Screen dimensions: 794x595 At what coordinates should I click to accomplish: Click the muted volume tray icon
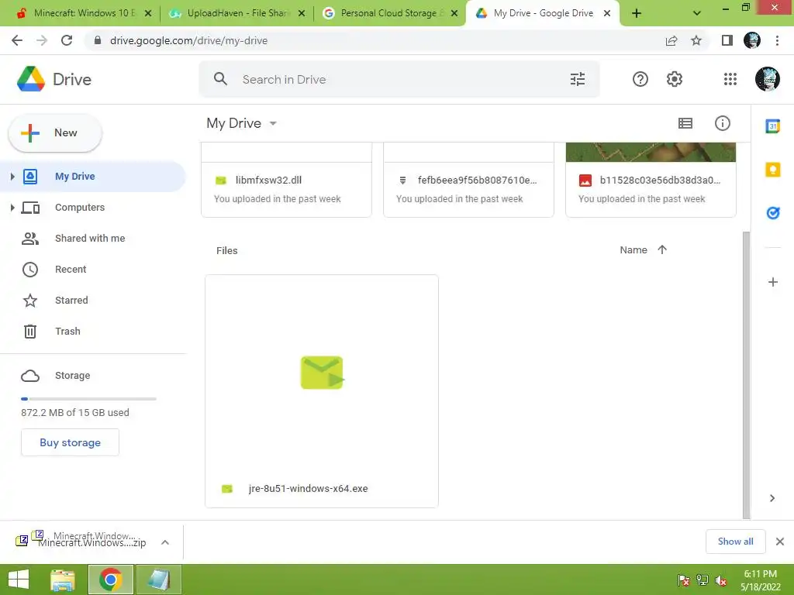(720, 581)
